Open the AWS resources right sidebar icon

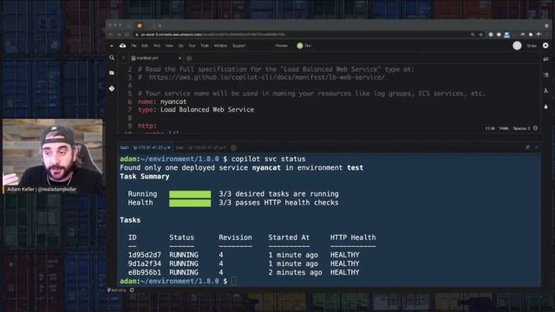click(545, 91)
